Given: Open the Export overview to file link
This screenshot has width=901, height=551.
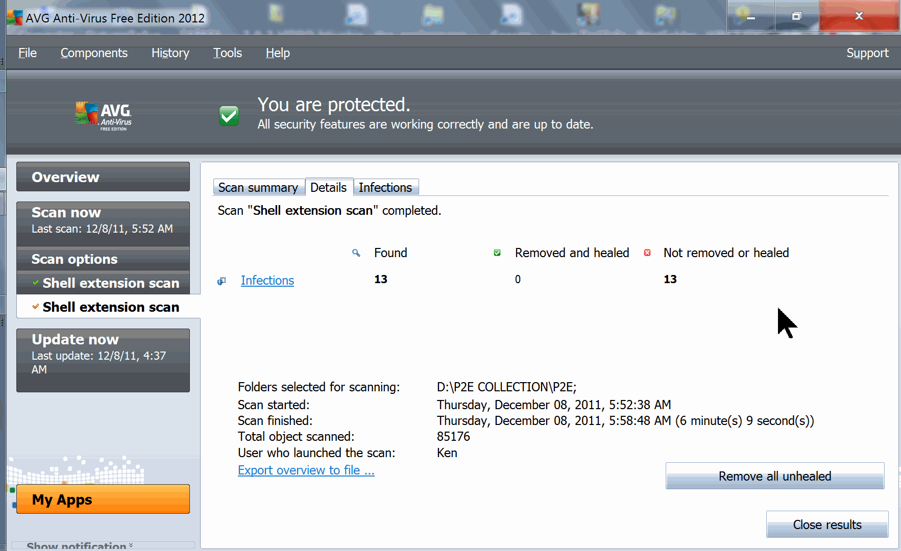Looking at the screenshot, I should tap(306, 470).
